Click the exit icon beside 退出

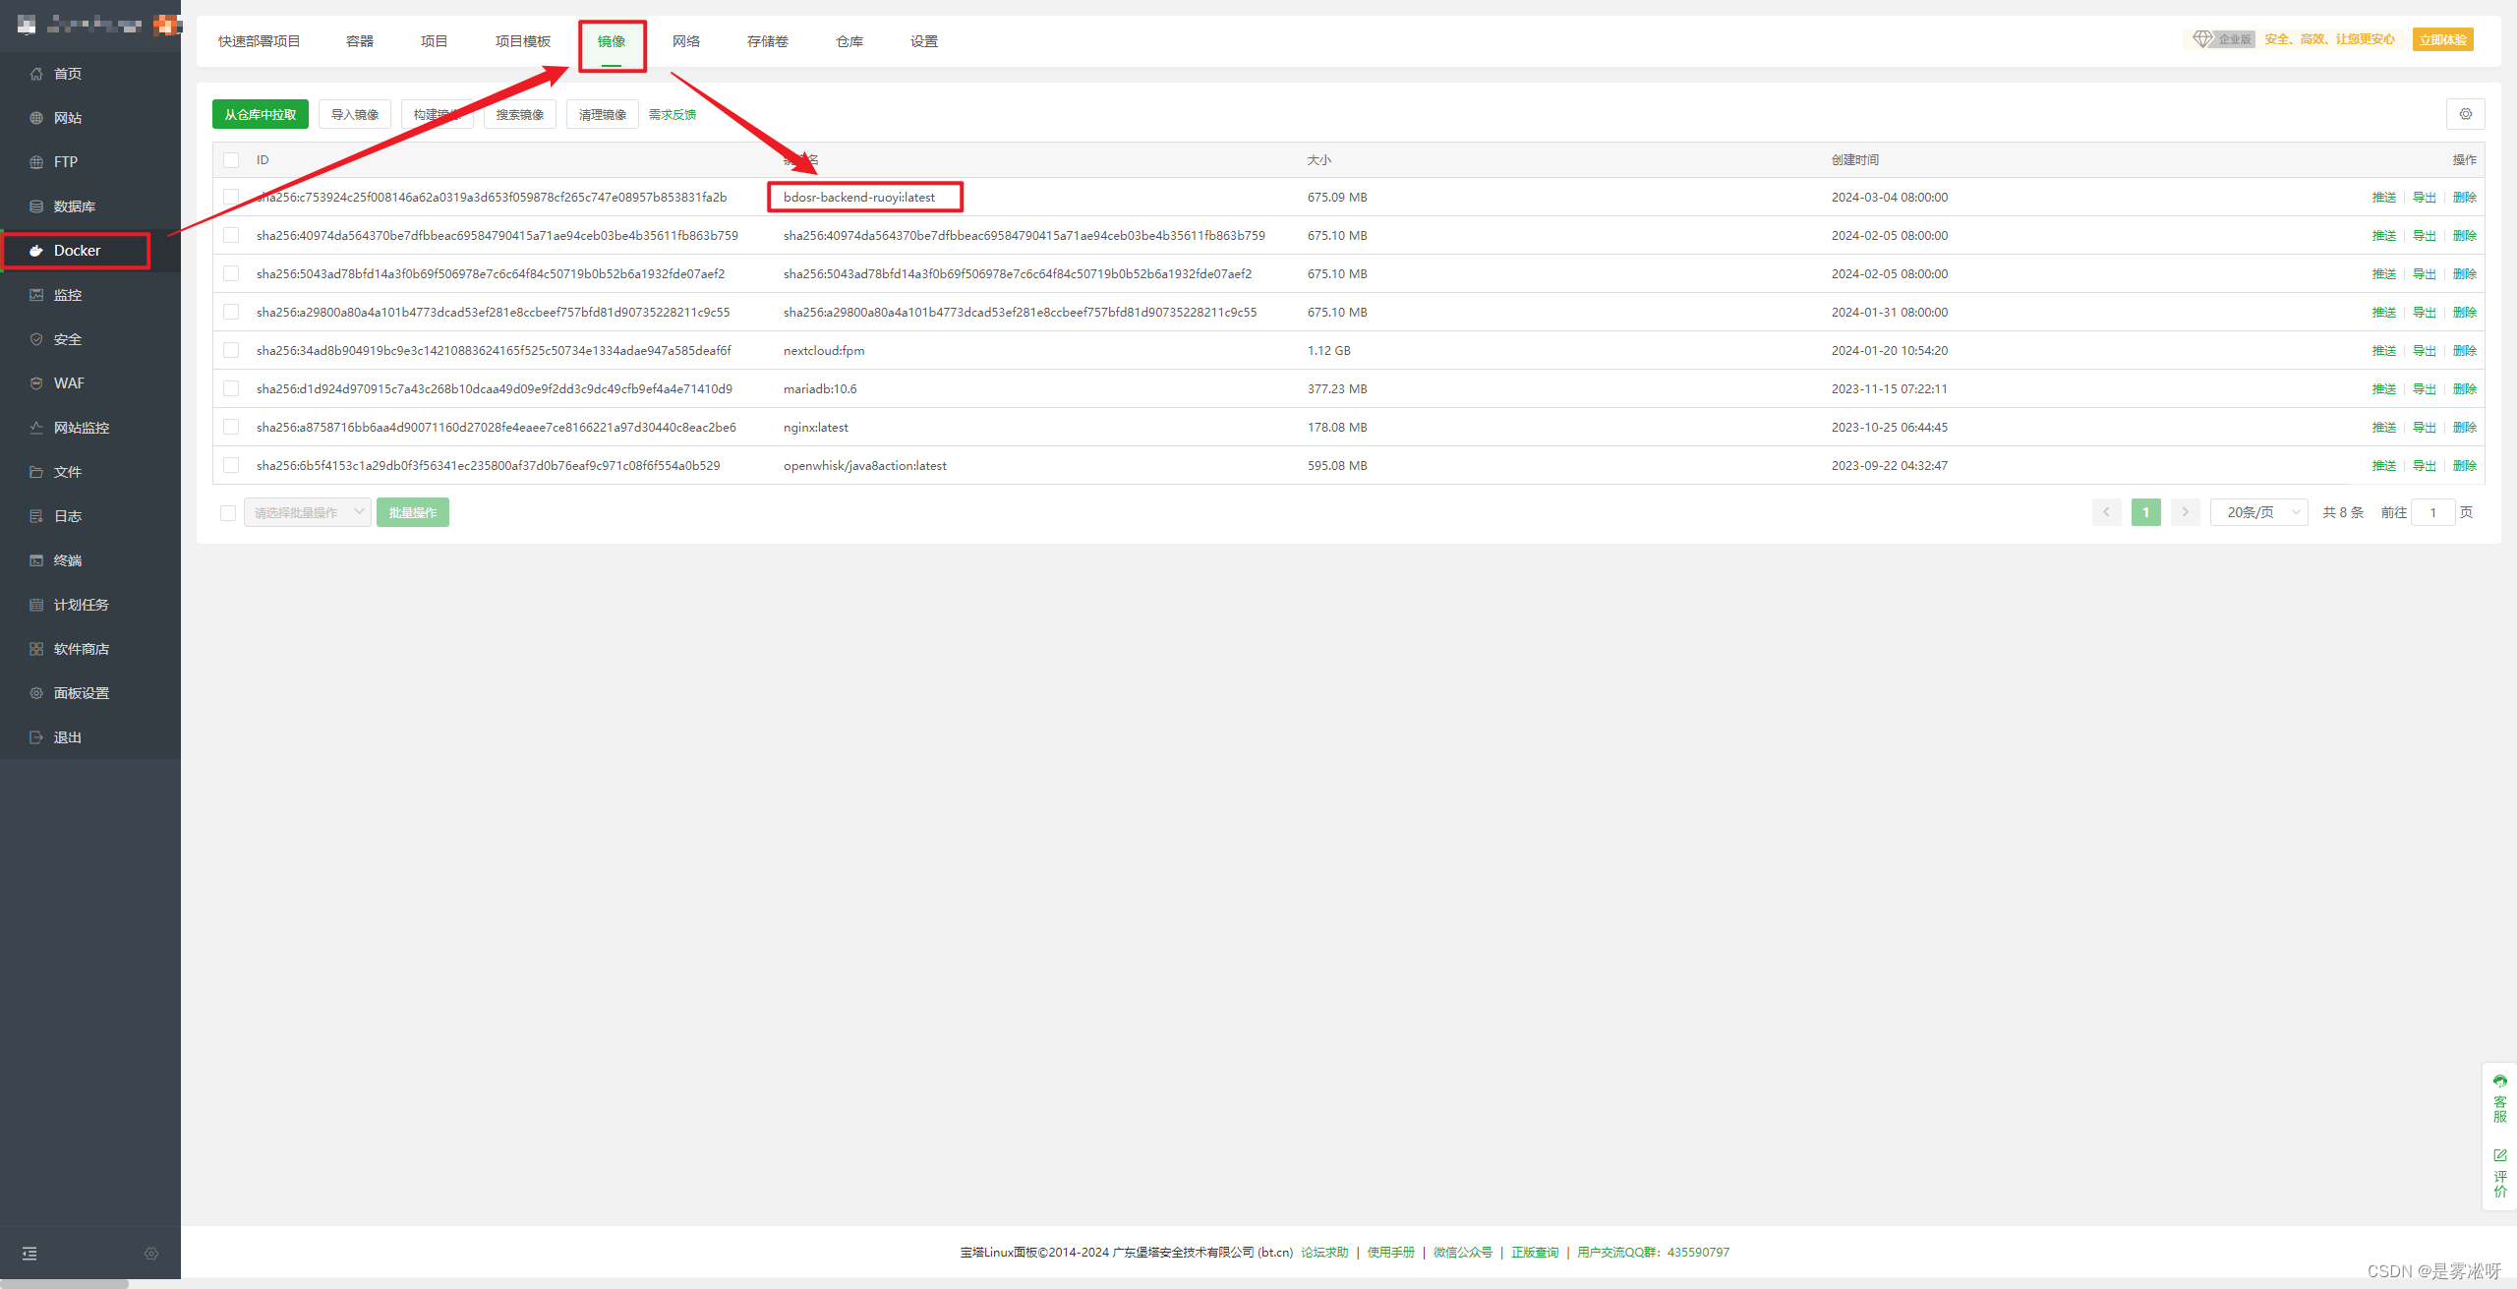coord(36,737)
